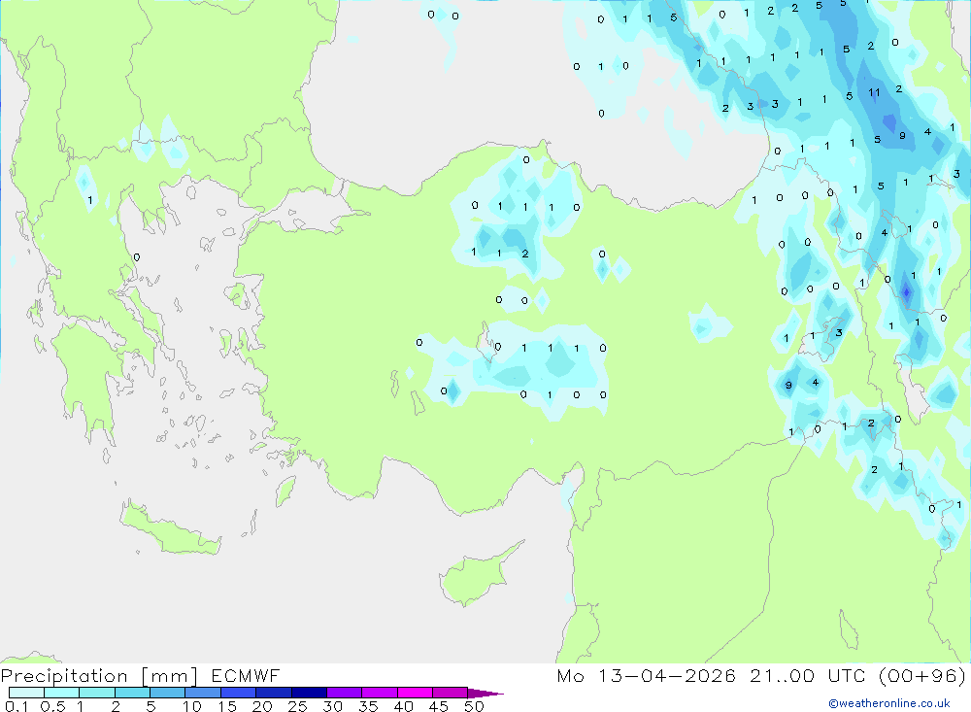Click the date '13-04-2026' text
This screenshot has width=971, height=712.
[667, 675]
